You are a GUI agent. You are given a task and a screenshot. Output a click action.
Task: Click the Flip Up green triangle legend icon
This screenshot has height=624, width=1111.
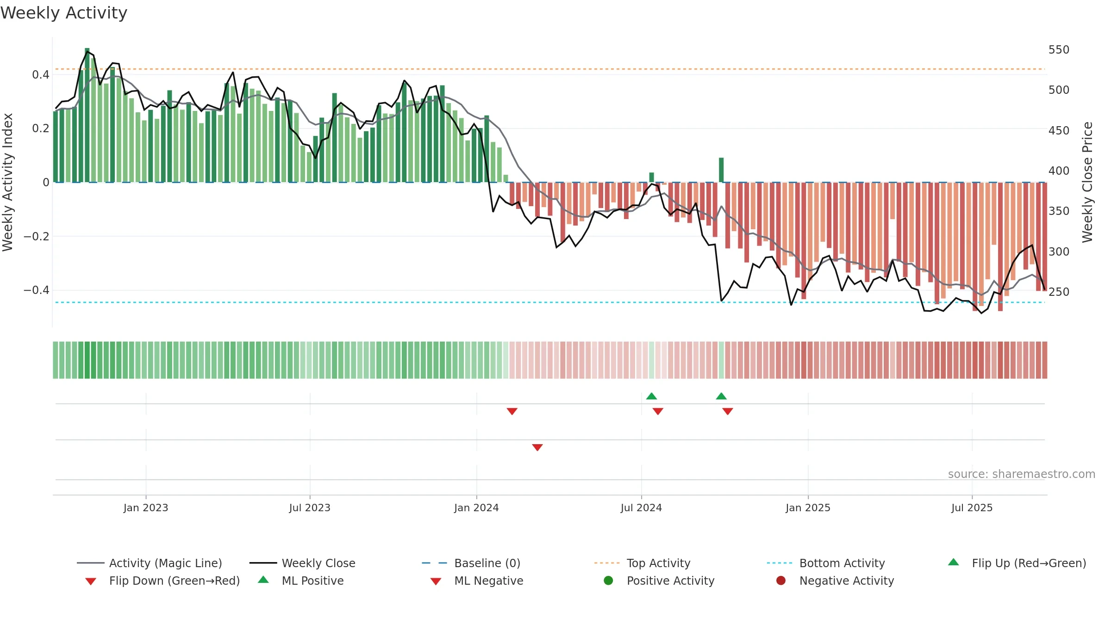click(954, 562)
